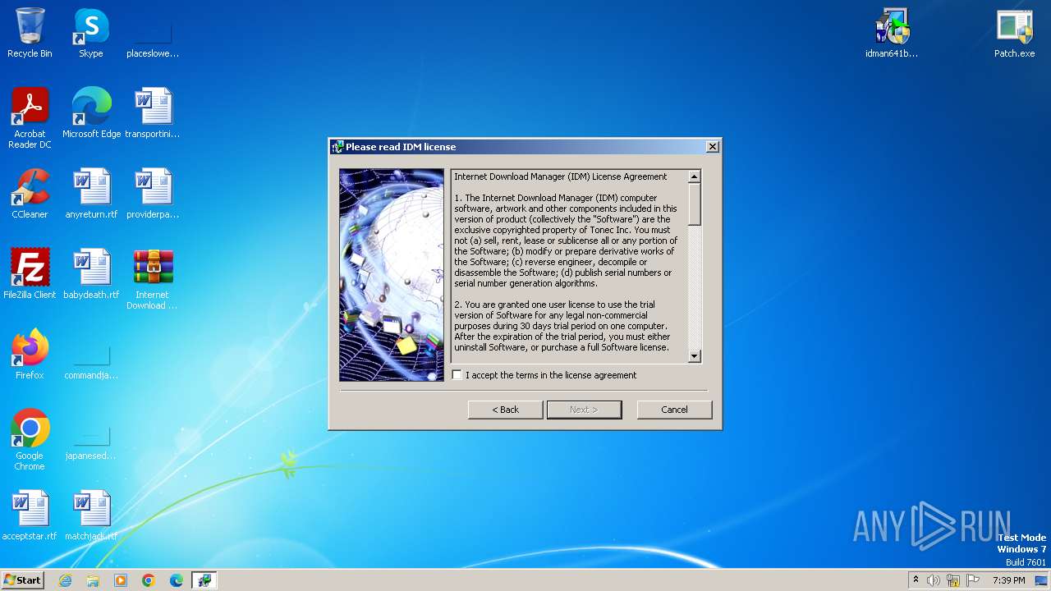
Task: Open the volume control in system tray
Action: click(x=934, y=580)
